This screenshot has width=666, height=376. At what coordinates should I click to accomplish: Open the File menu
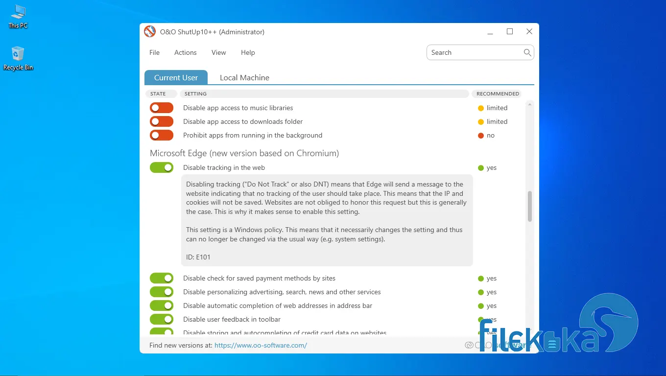pyautogui.click(x=154, y=52)
